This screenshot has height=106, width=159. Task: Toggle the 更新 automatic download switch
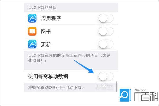pyautogui.click(x=106, y=44)
